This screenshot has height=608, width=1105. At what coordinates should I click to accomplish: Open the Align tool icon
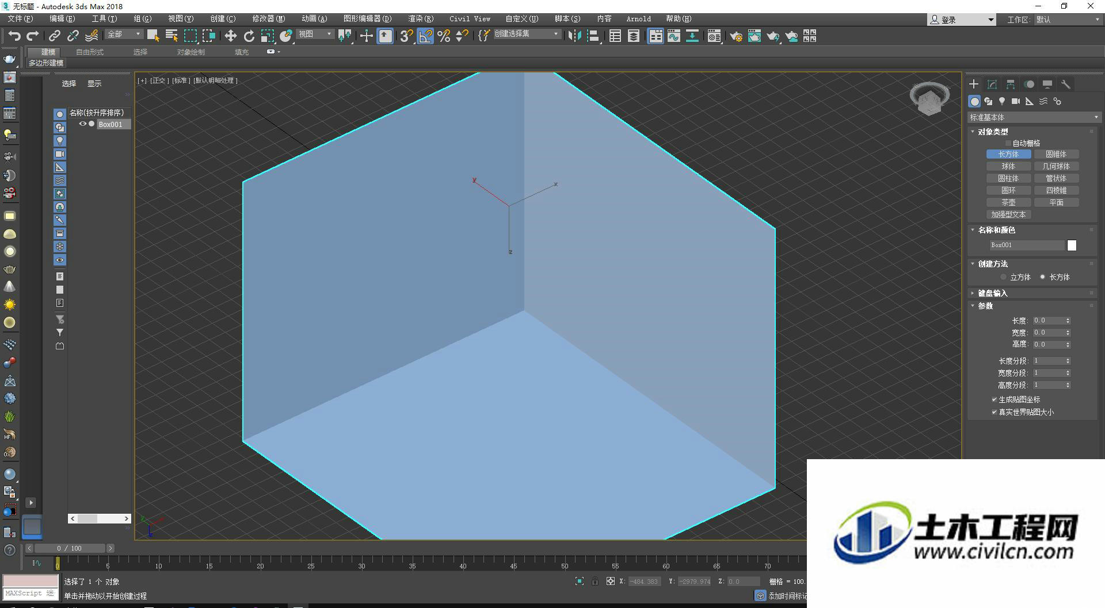pos(593,36)
